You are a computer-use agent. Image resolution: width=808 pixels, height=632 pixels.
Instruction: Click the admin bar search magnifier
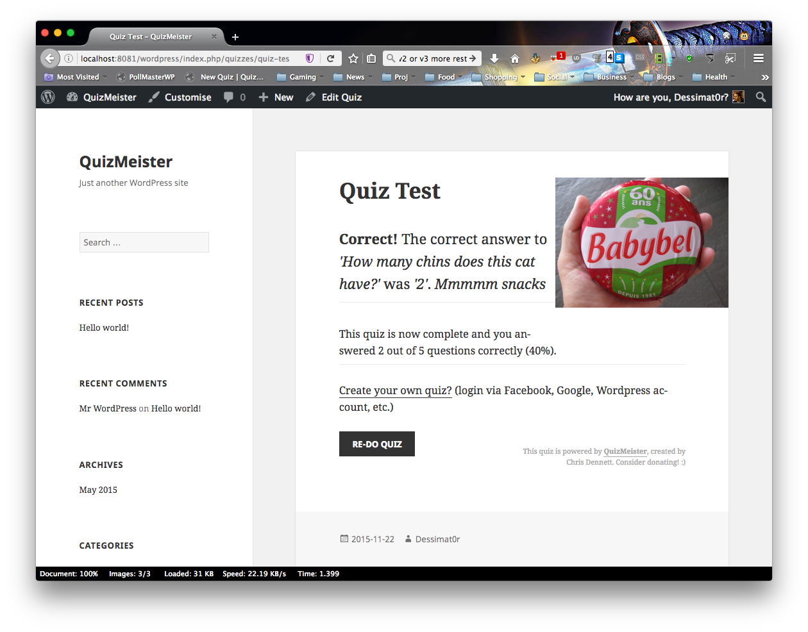[761, 97]
